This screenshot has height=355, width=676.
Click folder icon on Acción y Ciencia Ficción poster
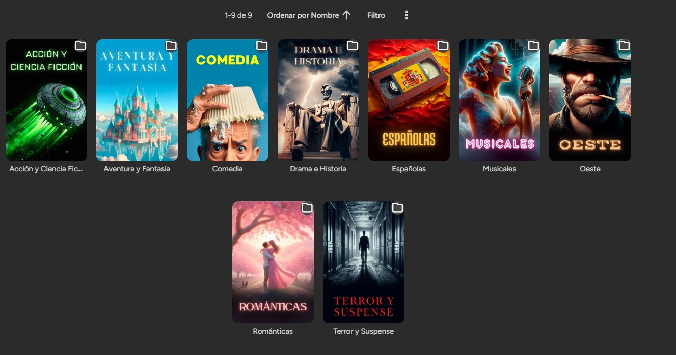(80, 46)
